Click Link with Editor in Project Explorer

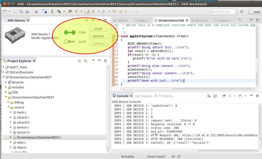[x=85, y=61]
